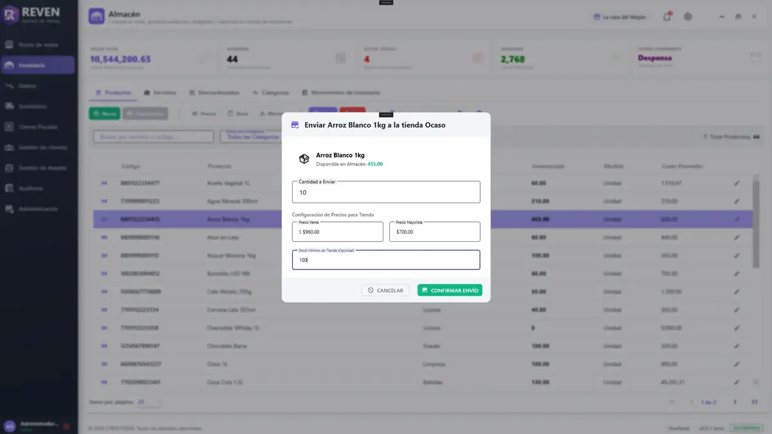Click the pencil icon for Chocolate Barra
Screen dimensions: 772x434
pos(737,346)
